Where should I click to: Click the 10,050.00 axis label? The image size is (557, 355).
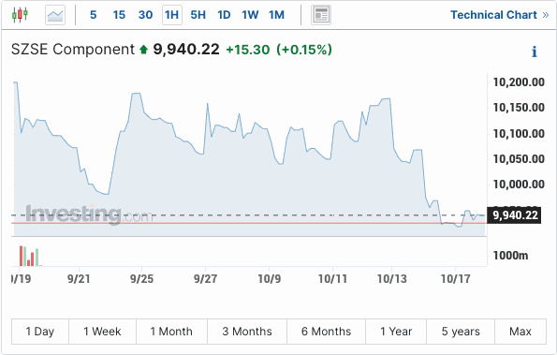coord(519,159)
